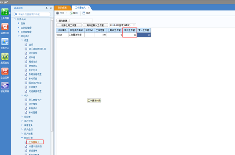Open the 集团管控 sidebar icon

[x=5, y=56]
